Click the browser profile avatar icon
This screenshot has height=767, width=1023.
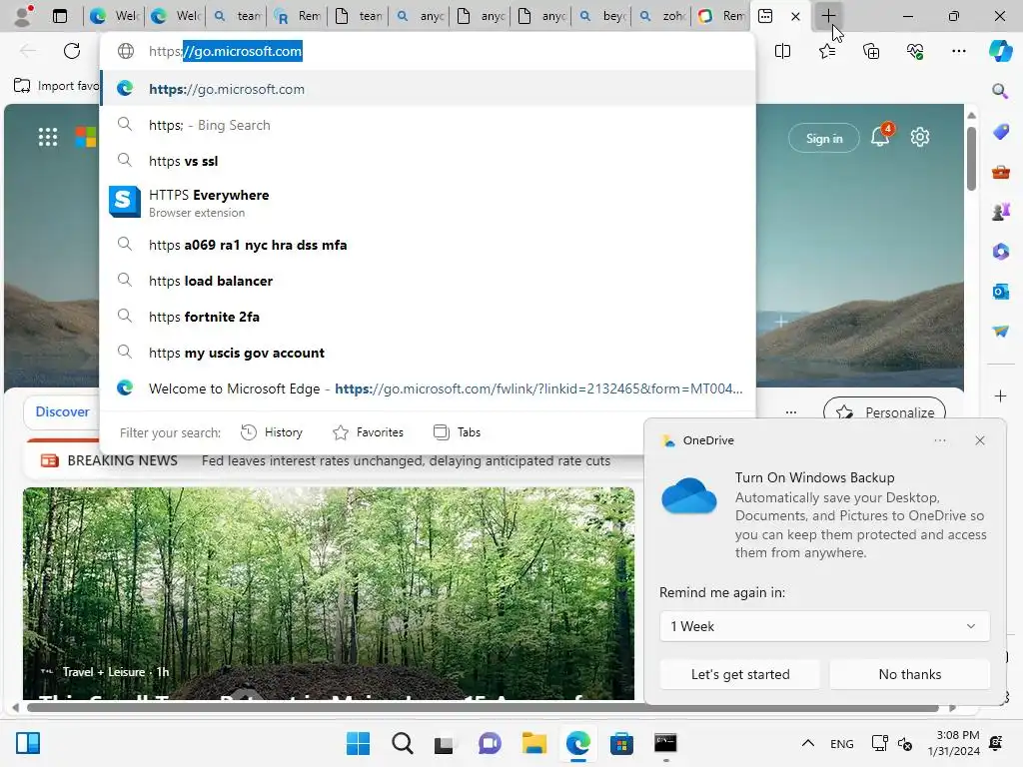click(x=24, y=15)
